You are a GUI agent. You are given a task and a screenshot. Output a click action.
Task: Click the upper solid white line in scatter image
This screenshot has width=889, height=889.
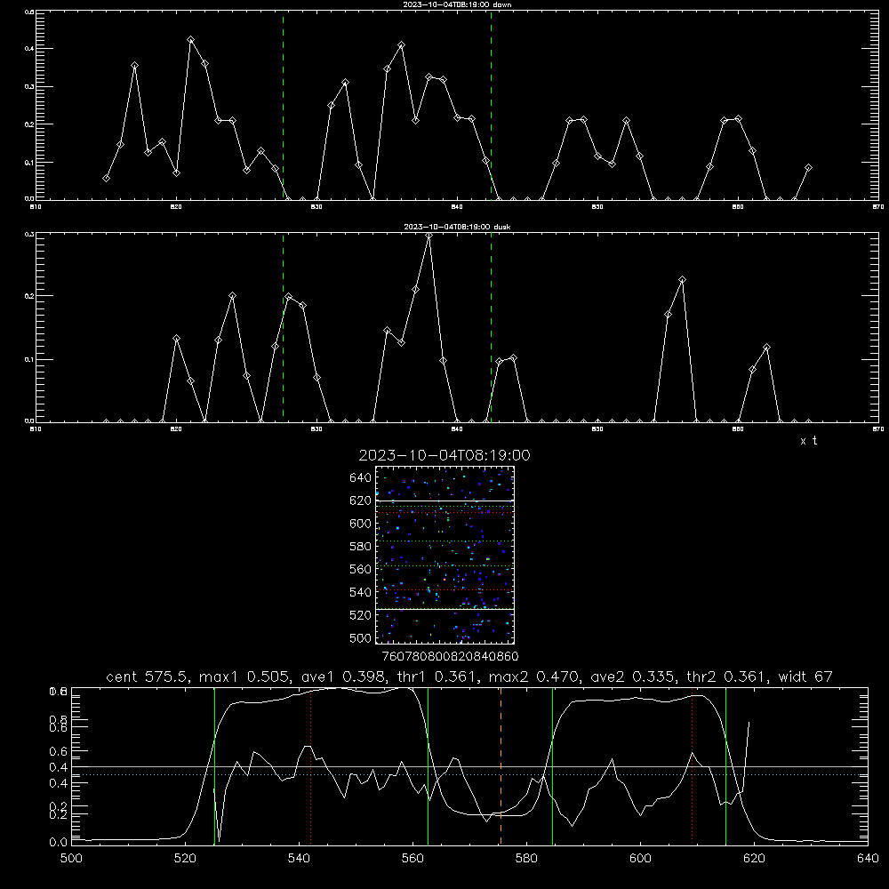tap(445, 501)
